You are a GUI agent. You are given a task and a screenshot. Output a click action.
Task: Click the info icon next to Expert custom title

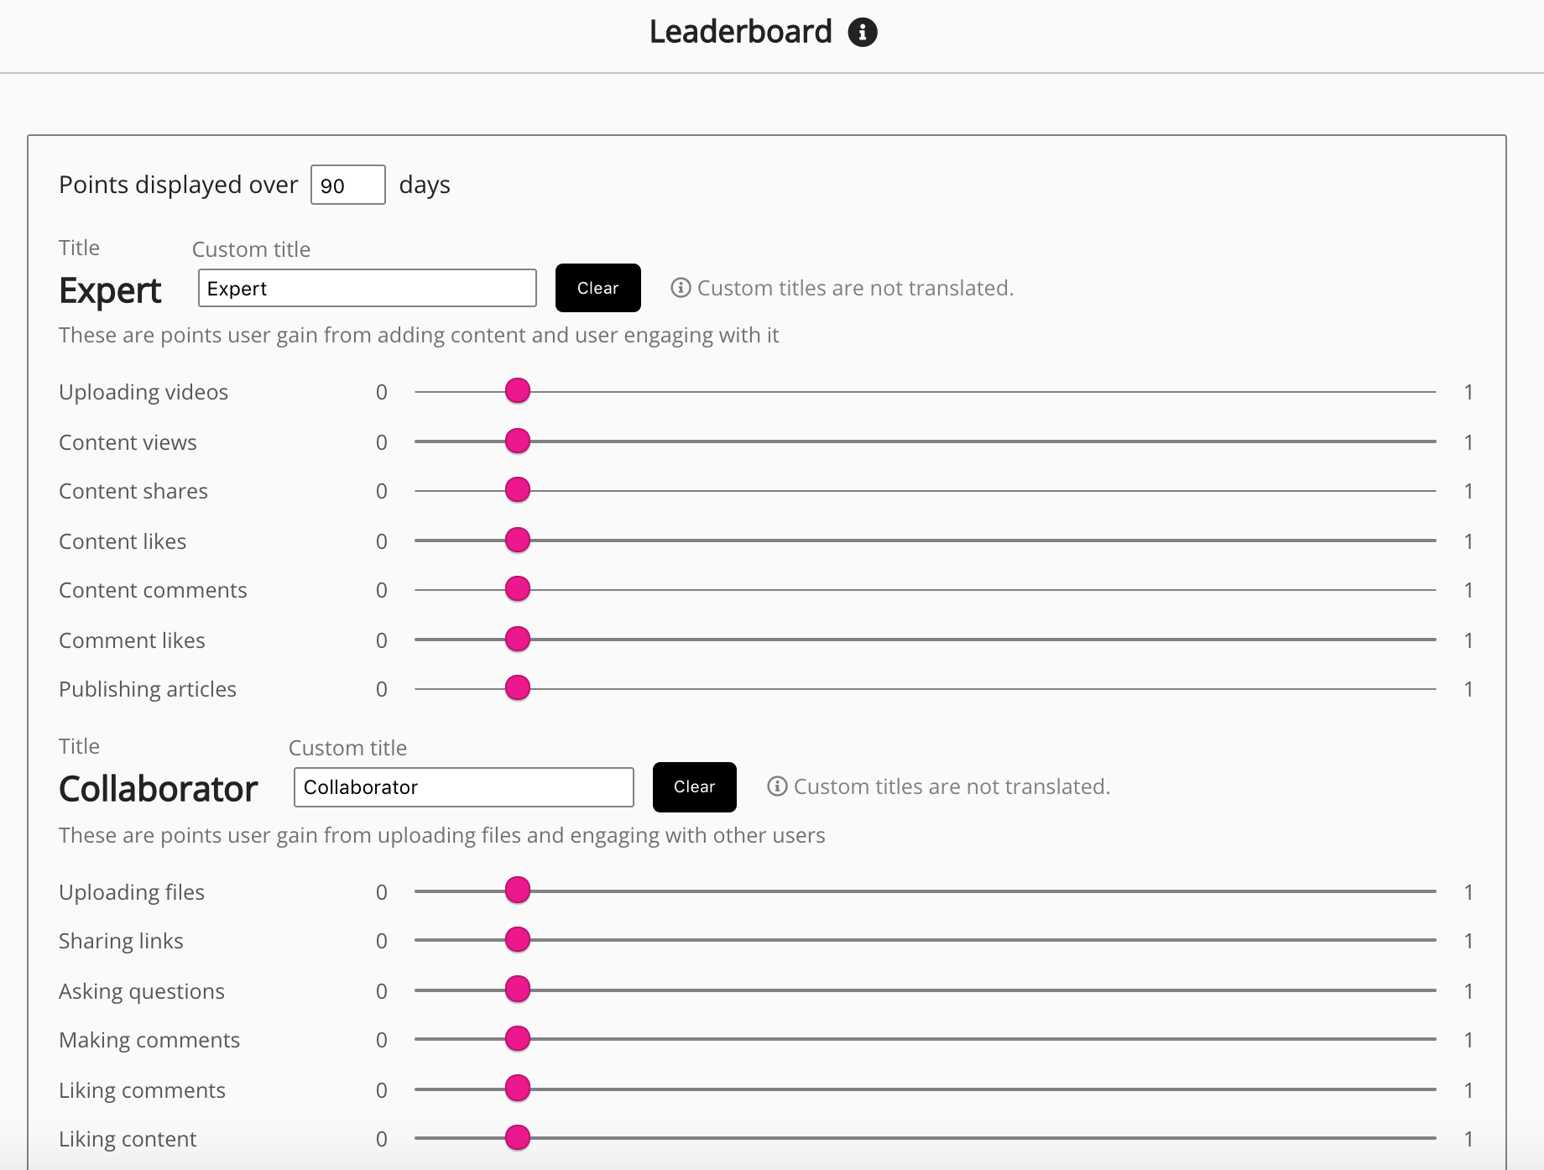(x=681, y=288)
